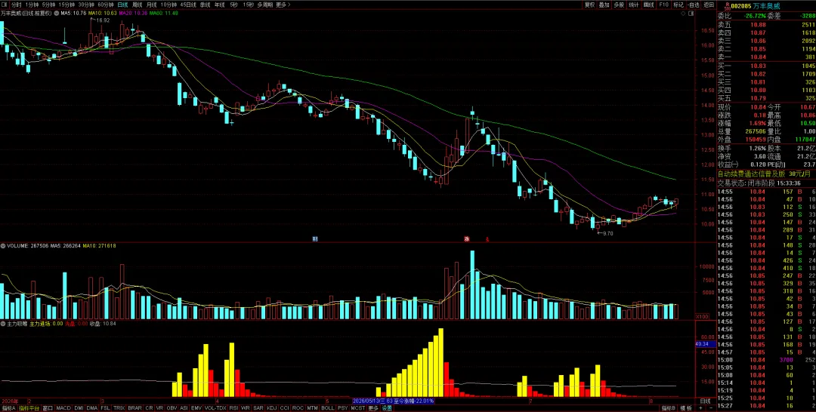Click the 涨 marker on the time axis
The height and width of the screenshot is (412, 816).
coord(467,239)
